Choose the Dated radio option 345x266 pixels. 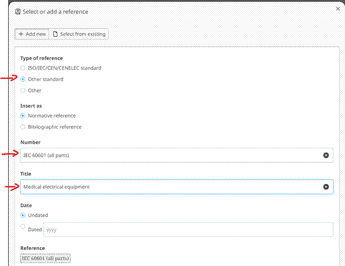pos(23,227)
